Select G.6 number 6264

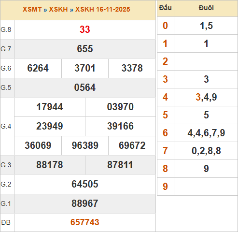coord(38,68)
